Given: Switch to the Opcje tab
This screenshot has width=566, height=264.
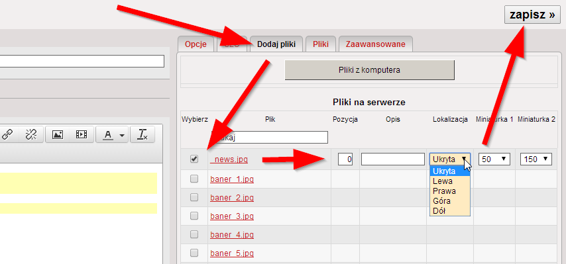Looking at the screenshot, I should [x=196, y=44].
